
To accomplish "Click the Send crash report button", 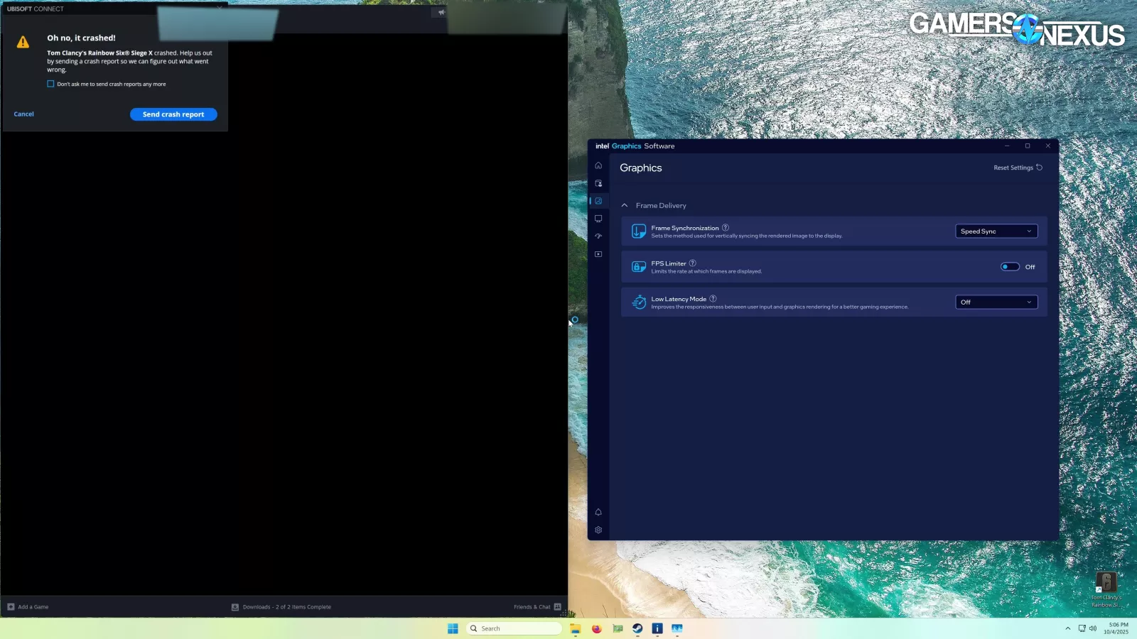I will (x=173, y=114).
